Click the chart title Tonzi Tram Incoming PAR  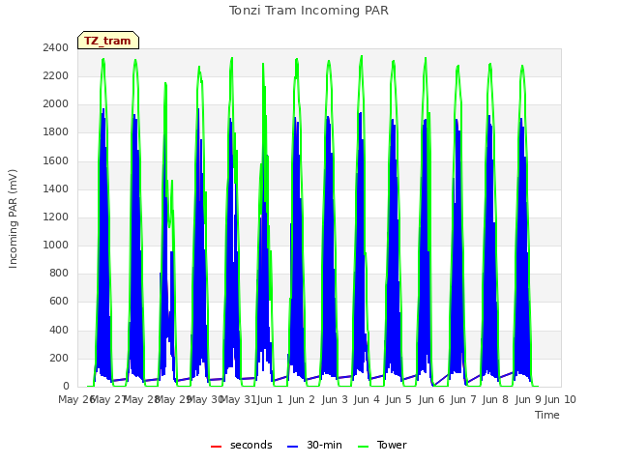[309, 11]
